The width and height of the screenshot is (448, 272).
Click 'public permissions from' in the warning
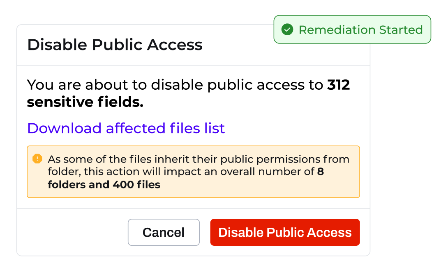click(287, 159)
